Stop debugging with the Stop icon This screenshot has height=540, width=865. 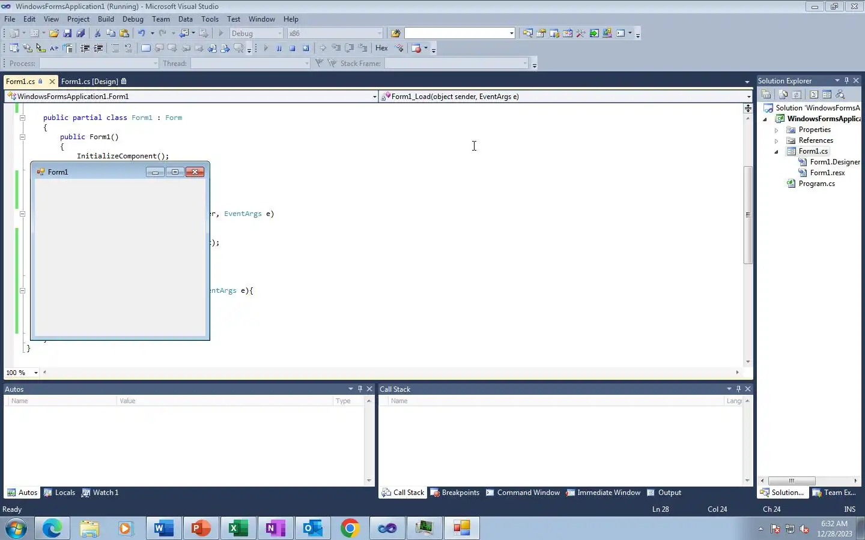pos(293,48)
